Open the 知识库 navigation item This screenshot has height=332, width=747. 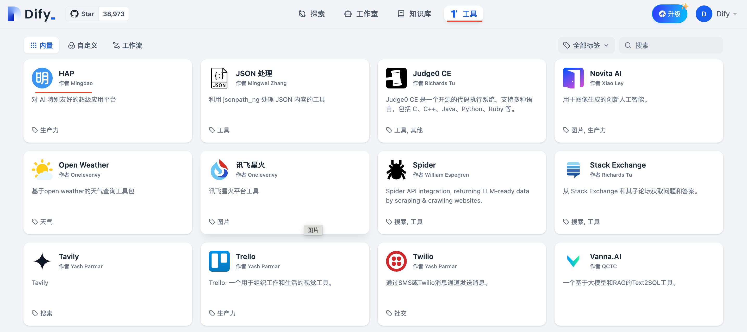click(x=414, y=14)
